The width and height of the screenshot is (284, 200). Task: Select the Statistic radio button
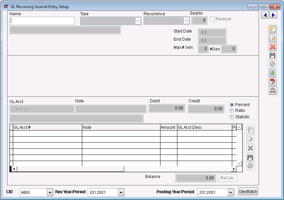232,117
